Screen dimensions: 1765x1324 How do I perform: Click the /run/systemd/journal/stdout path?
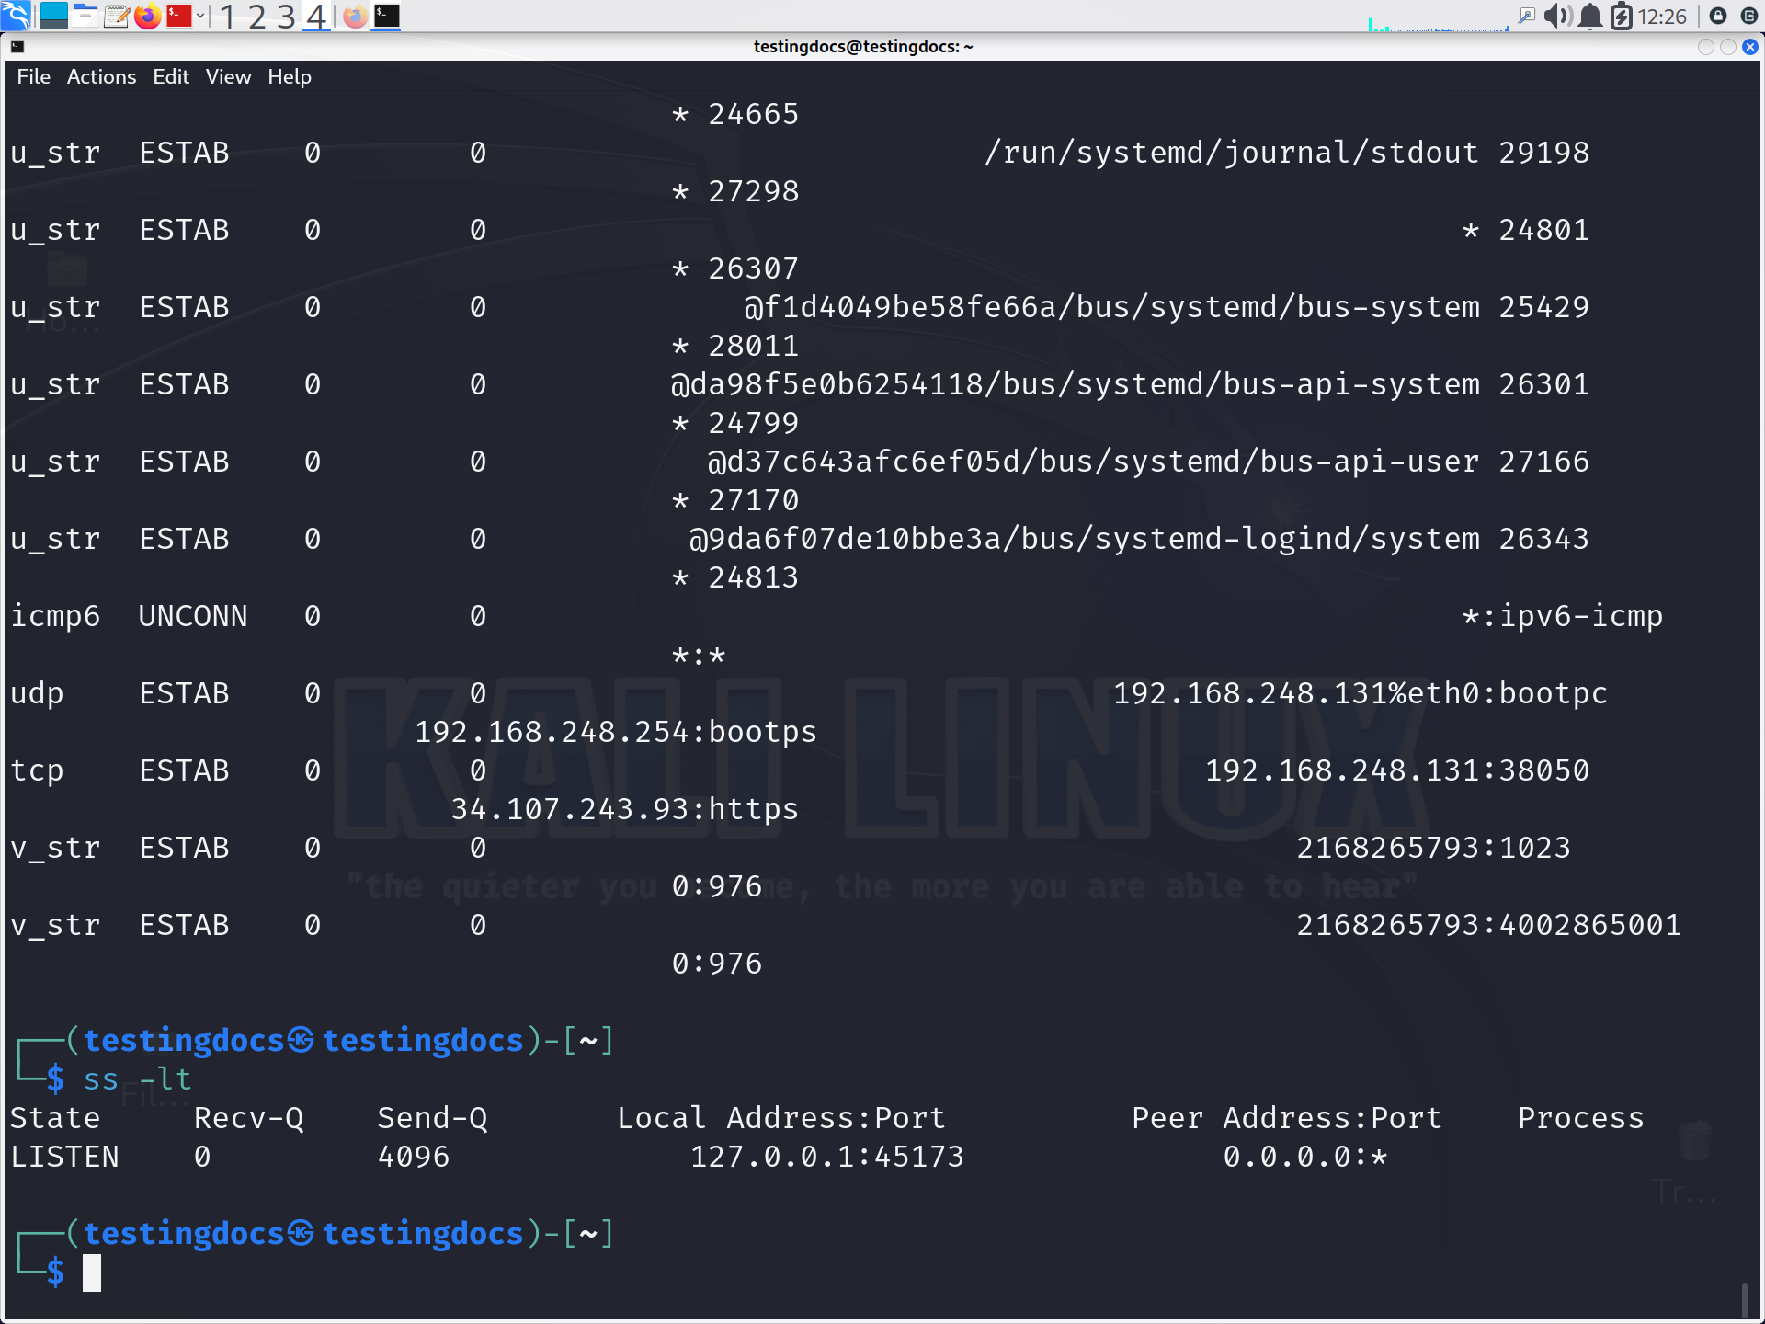click(x=1232, y=152)
